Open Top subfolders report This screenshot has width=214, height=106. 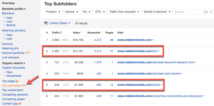coord(12,86)
